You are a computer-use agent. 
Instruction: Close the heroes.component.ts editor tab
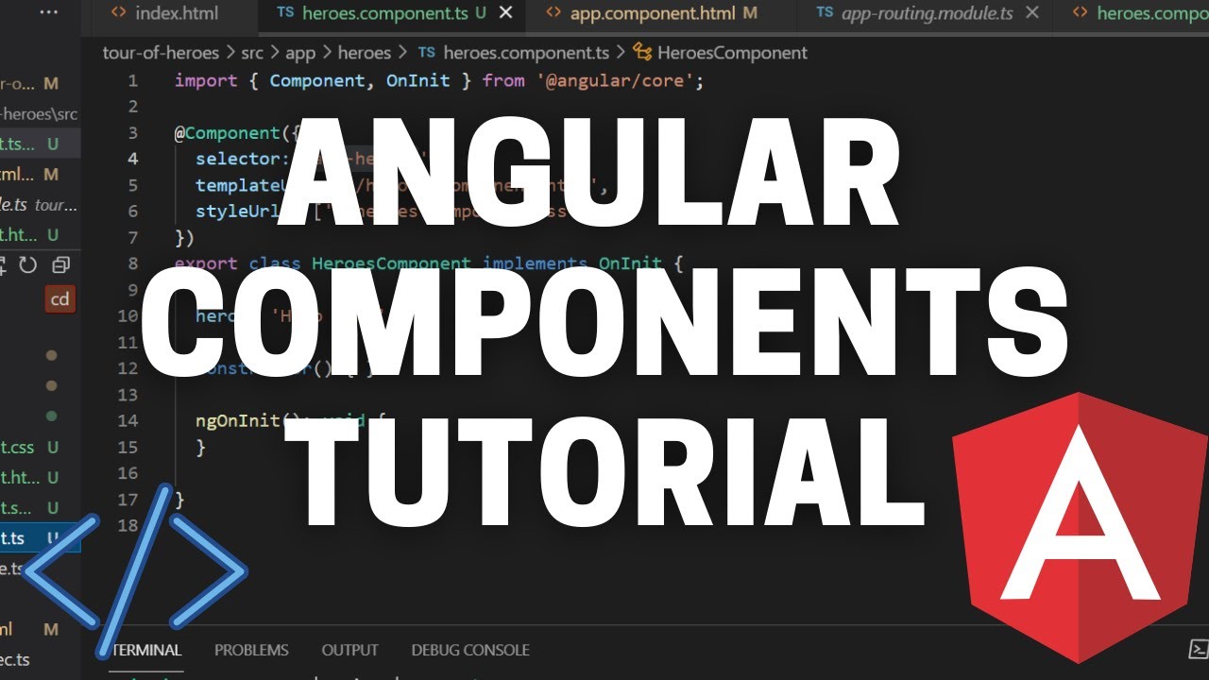(506, 12)
